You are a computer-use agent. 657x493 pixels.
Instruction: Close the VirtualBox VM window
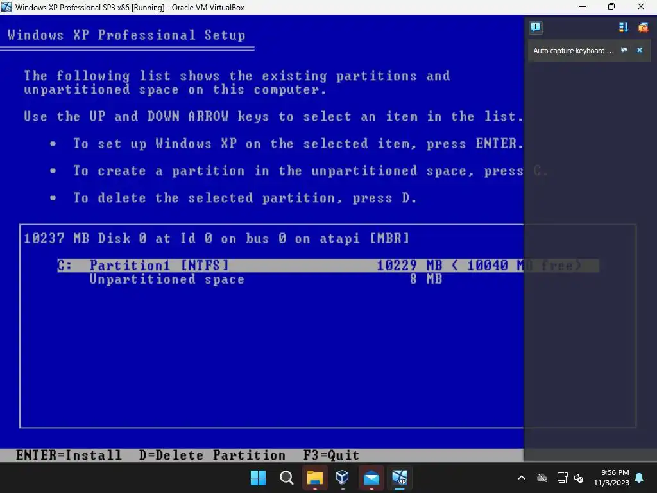point(641,6)
